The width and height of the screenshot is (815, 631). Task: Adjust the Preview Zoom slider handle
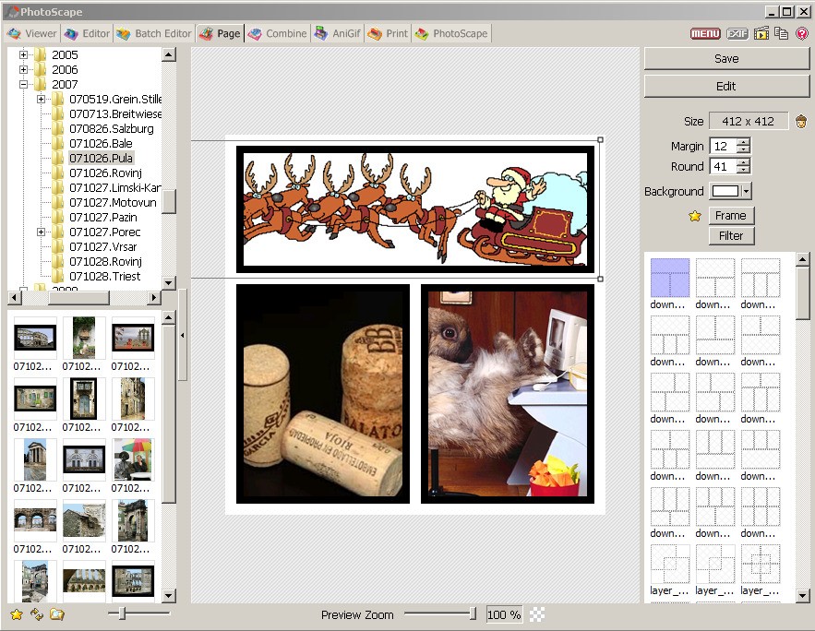click(473, 614)
